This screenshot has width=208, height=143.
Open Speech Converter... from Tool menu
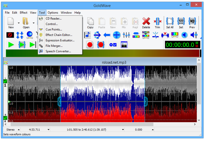60,51
